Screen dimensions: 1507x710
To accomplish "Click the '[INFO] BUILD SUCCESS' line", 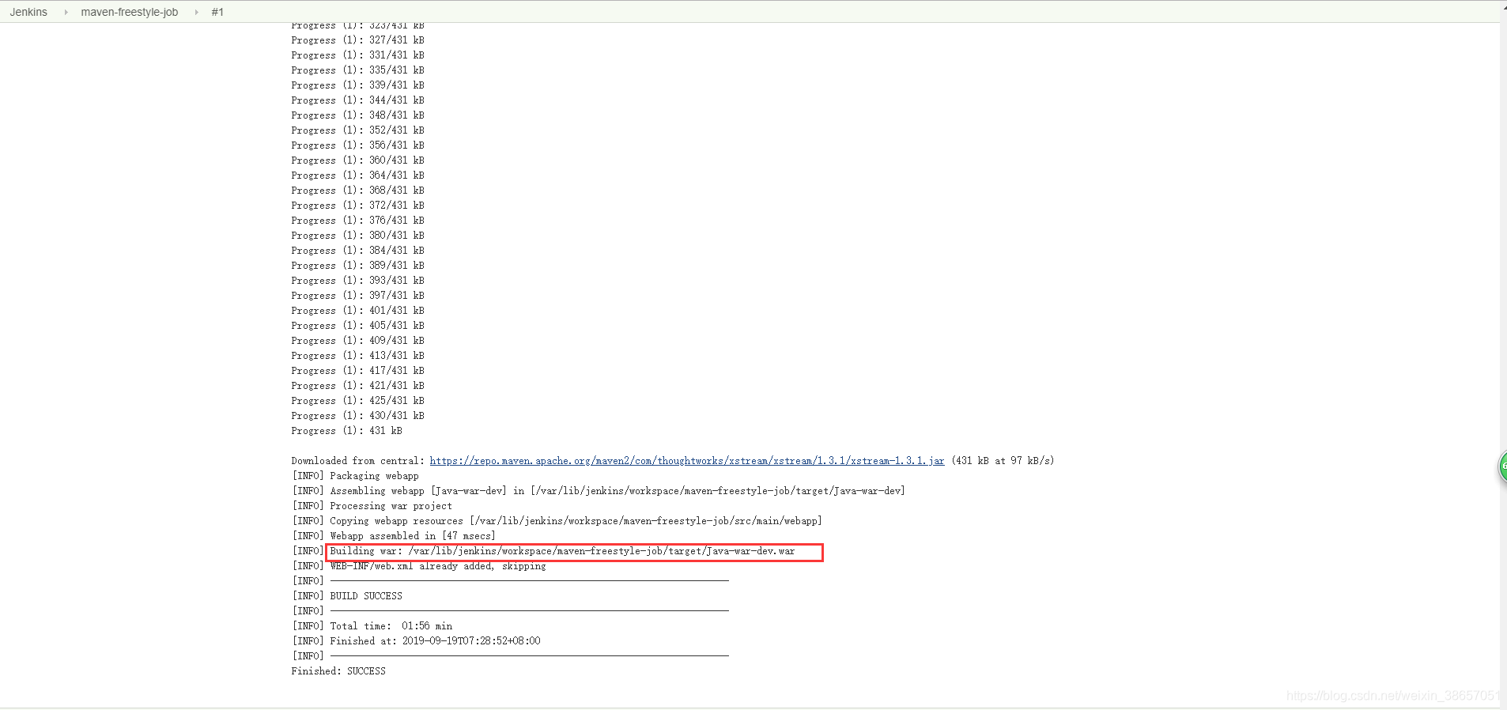I will click(347, 596).
